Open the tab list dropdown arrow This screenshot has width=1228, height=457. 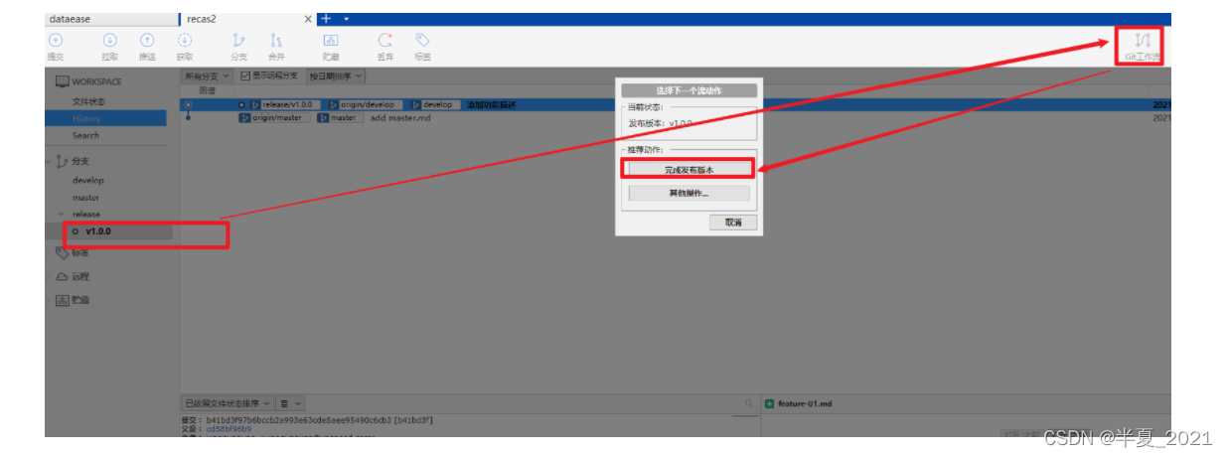[346, 19]
